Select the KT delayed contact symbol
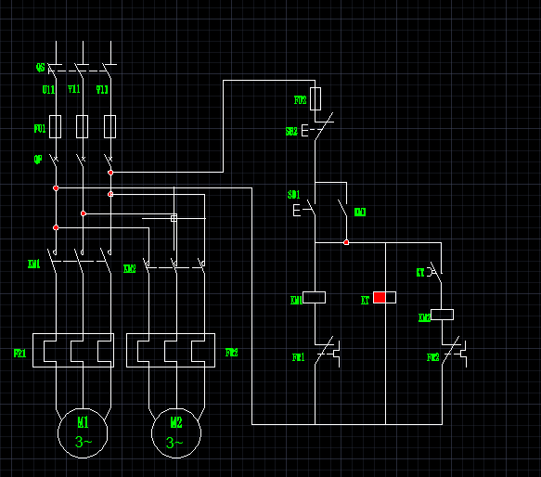This screenshot has width=541, height=477. (x=434, y=273)
